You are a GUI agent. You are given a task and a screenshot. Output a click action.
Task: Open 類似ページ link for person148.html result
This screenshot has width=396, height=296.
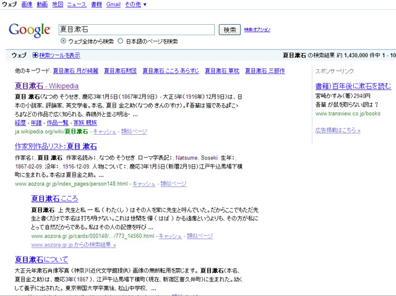click(173, 184)
